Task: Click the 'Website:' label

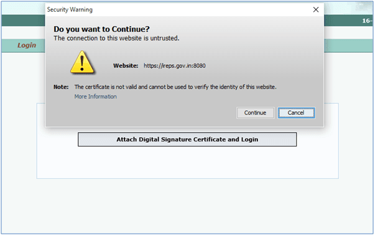Action: click(126, 65)
